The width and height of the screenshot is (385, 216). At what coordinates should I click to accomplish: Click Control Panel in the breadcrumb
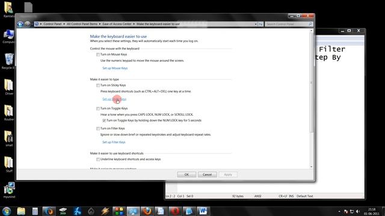click(52, 24)
